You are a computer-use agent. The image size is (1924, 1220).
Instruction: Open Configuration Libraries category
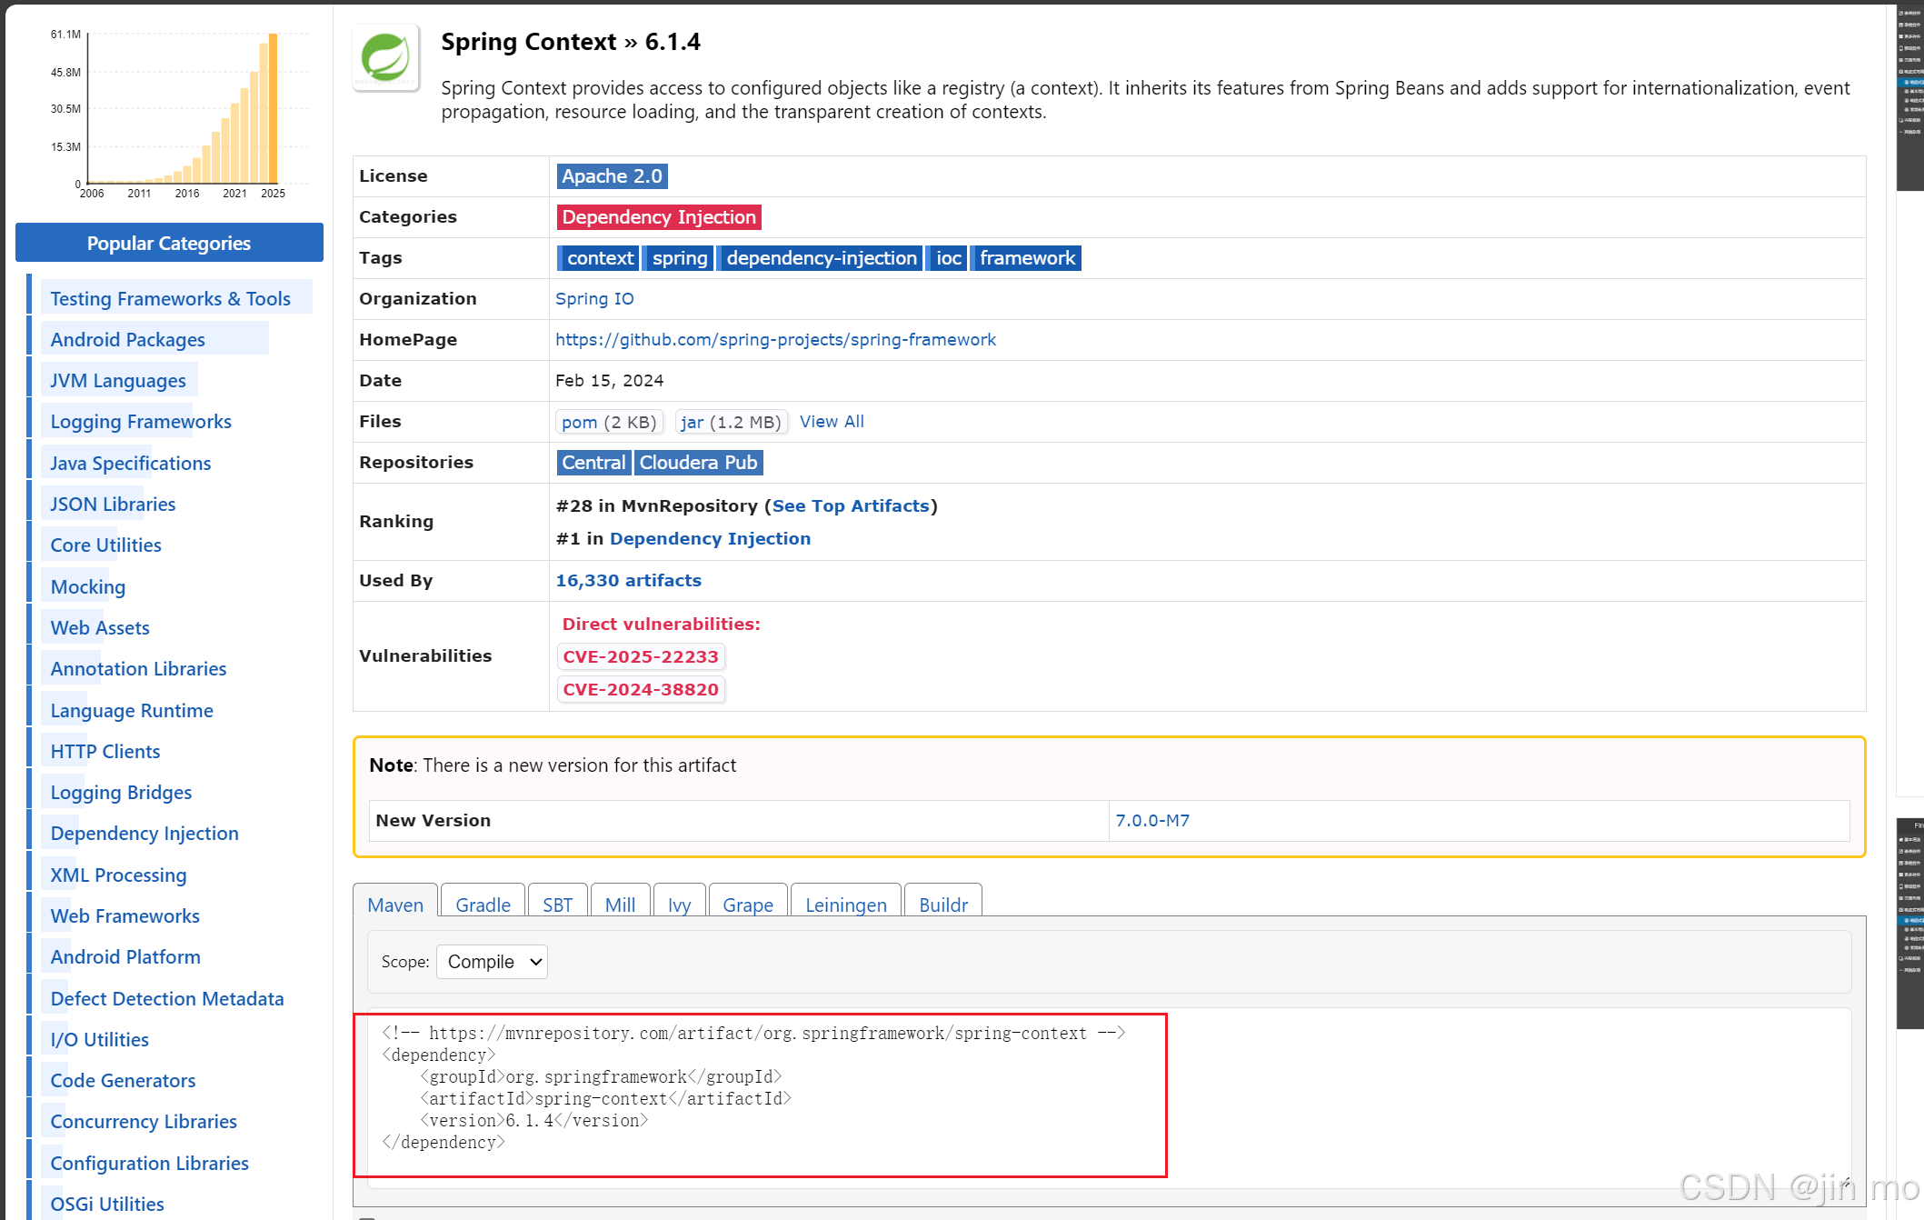[x=149, y=1164]
